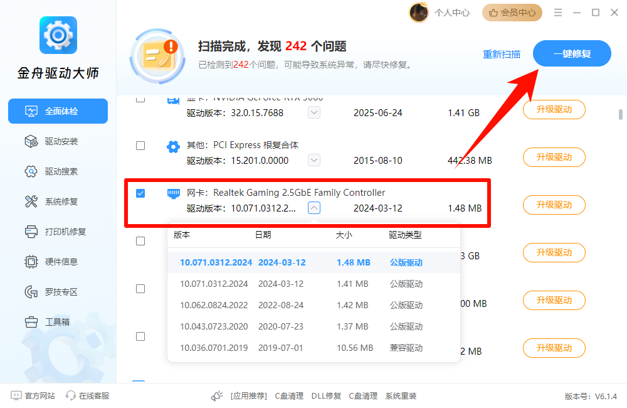This screenshot has width=627, height=408.
Task: Collapse the Realtek driver version dropdown
Action: coord(314,208)
